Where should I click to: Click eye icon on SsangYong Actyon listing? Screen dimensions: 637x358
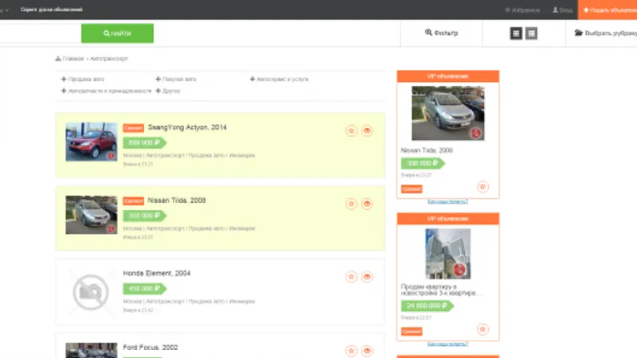click(367, 130)
